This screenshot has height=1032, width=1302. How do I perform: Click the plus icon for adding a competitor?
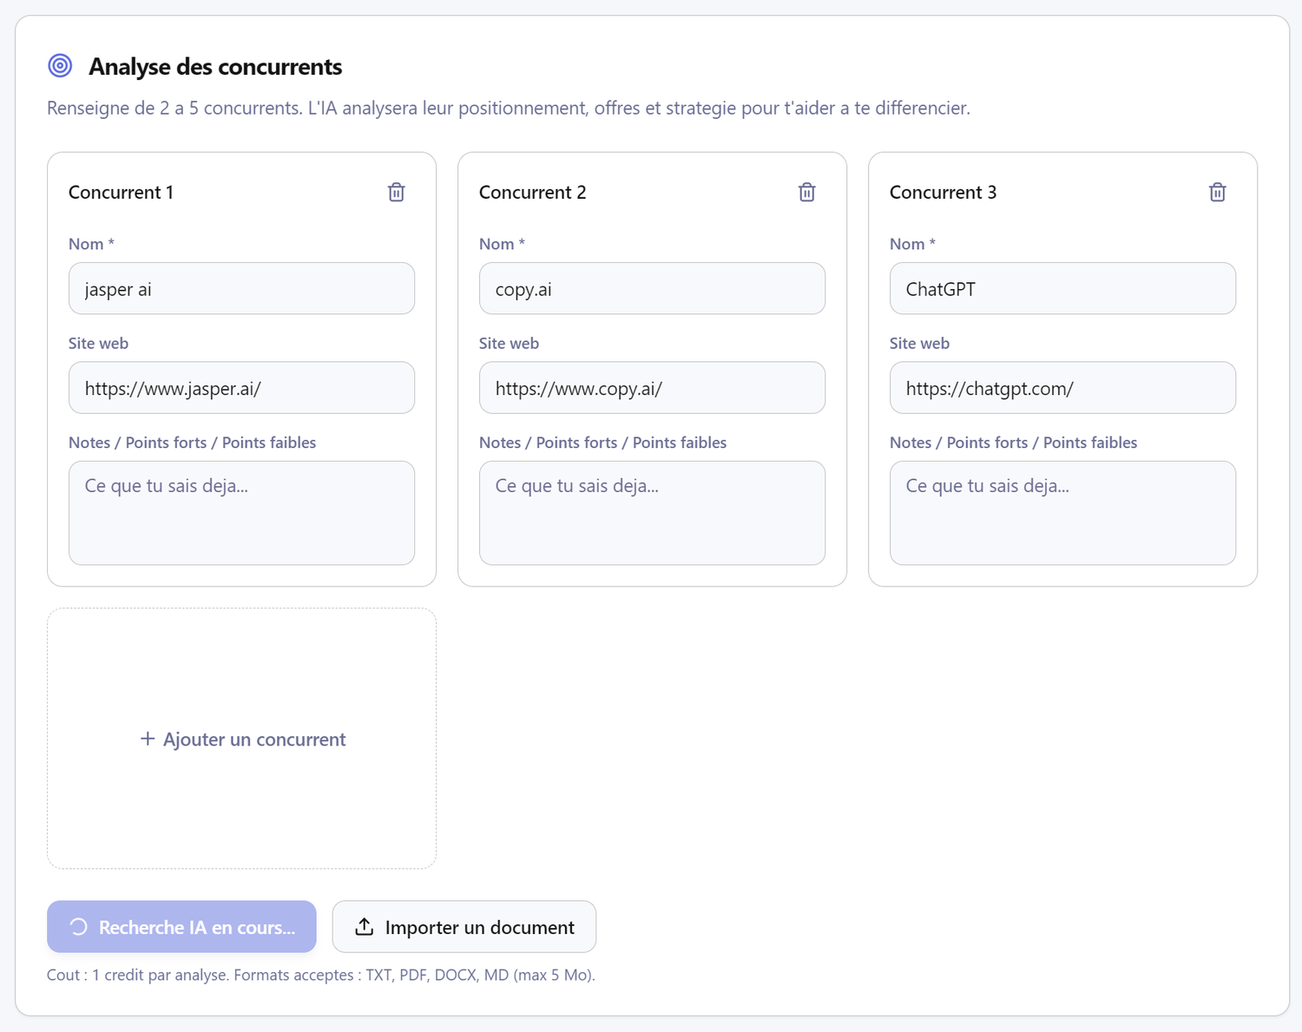click(x=148, y=739)
